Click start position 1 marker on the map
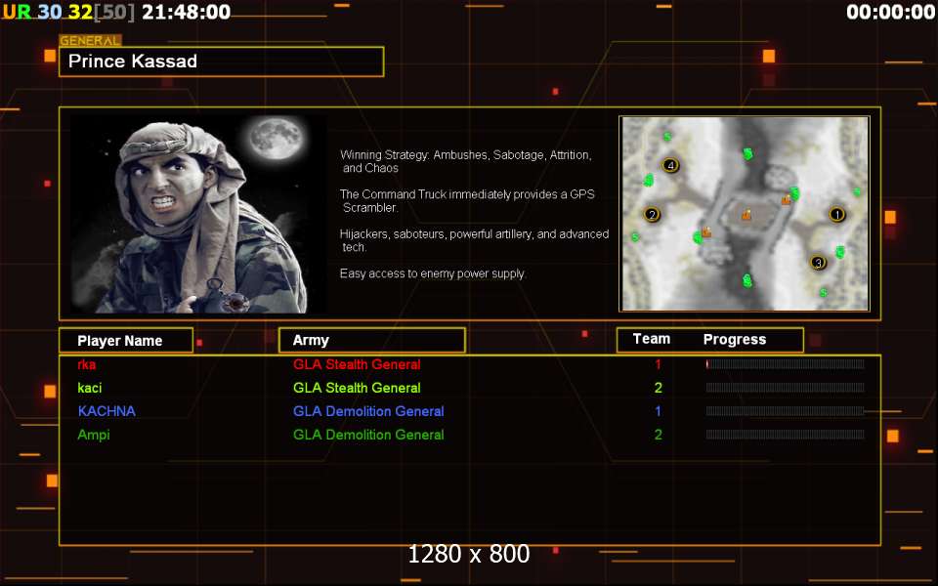 [837, 214]
